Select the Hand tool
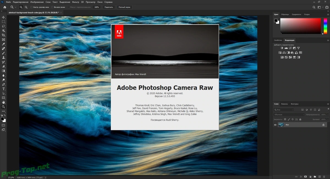The image size is (330, 179). tap(4, 102)
